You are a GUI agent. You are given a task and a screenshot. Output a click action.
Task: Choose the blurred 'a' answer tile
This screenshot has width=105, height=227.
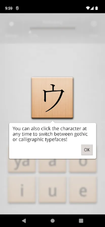[x=52, y=165]
